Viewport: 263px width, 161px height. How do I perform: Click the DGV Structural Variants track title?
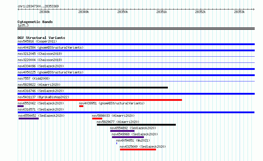pyautogui.click(x=41, y=38)
